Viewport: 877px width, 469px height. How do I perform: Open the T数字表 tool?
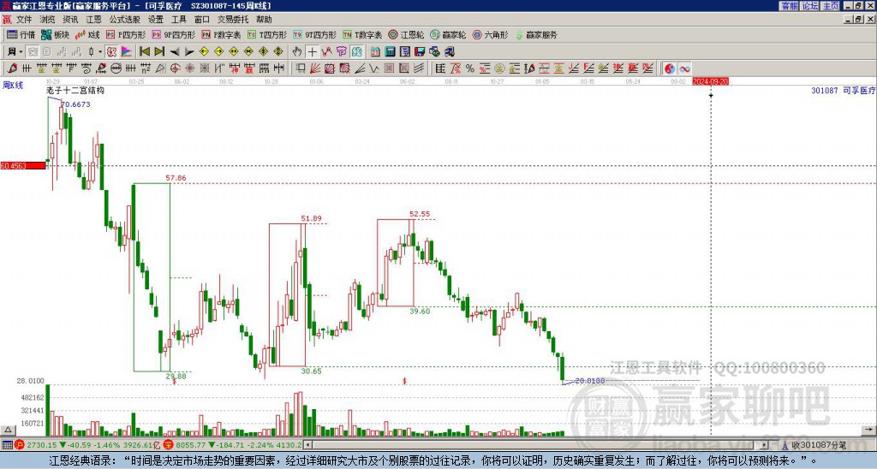coord(362,34)
